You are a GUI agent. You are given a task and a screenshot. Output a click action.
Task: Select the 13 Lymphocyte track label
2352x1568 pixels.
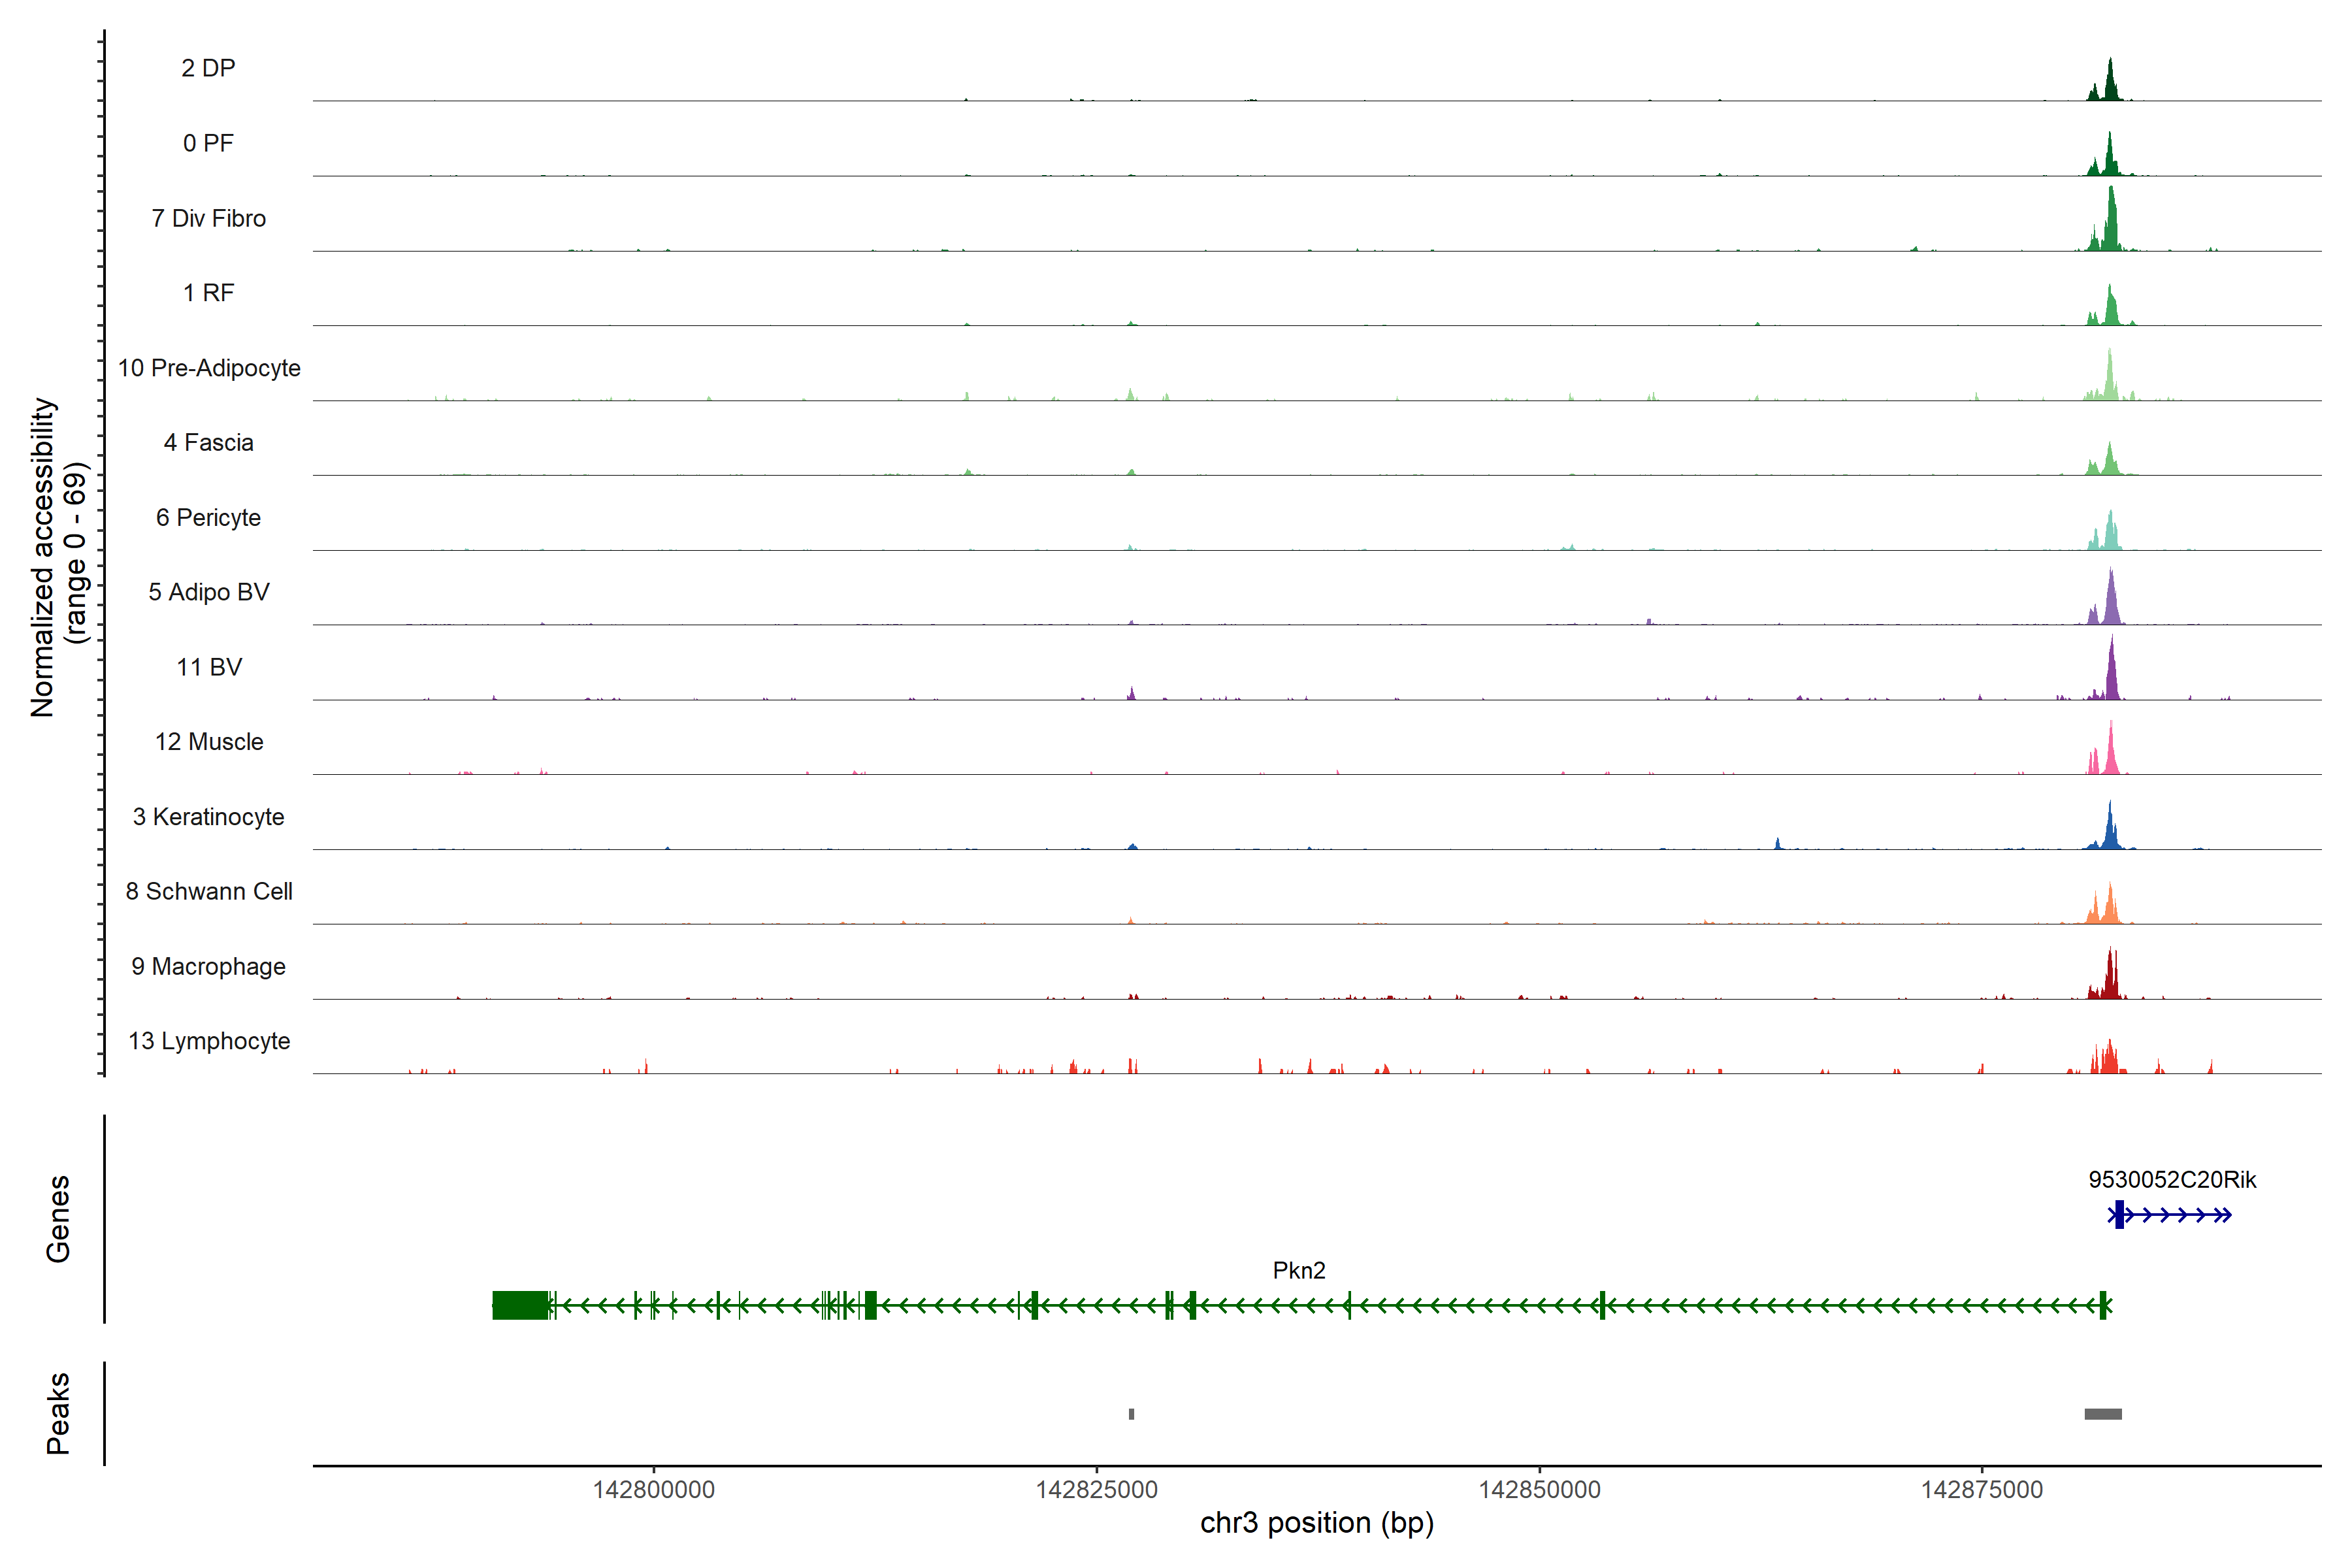(209, 1041)
